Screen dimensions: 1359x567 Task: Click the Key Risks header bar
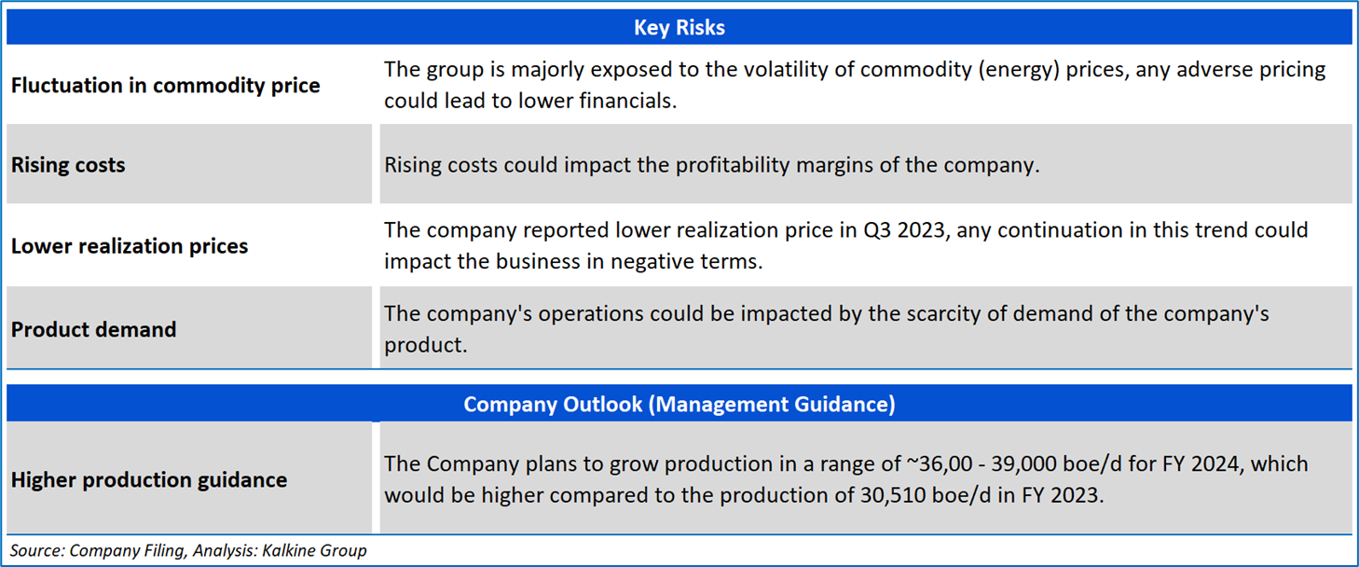679,28
